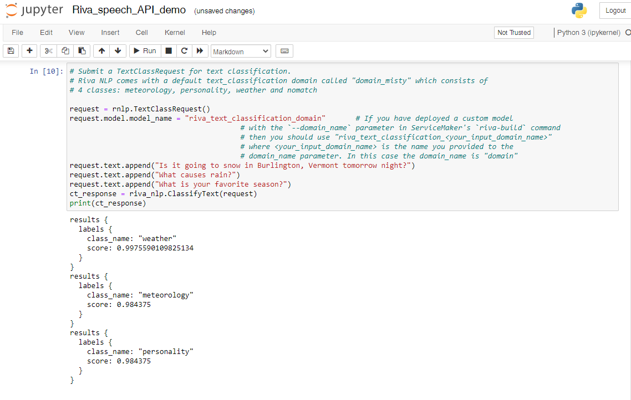Viewport: 631px width, 400px height.
Task: Move the selected cell up
Action: pos(102,51)
